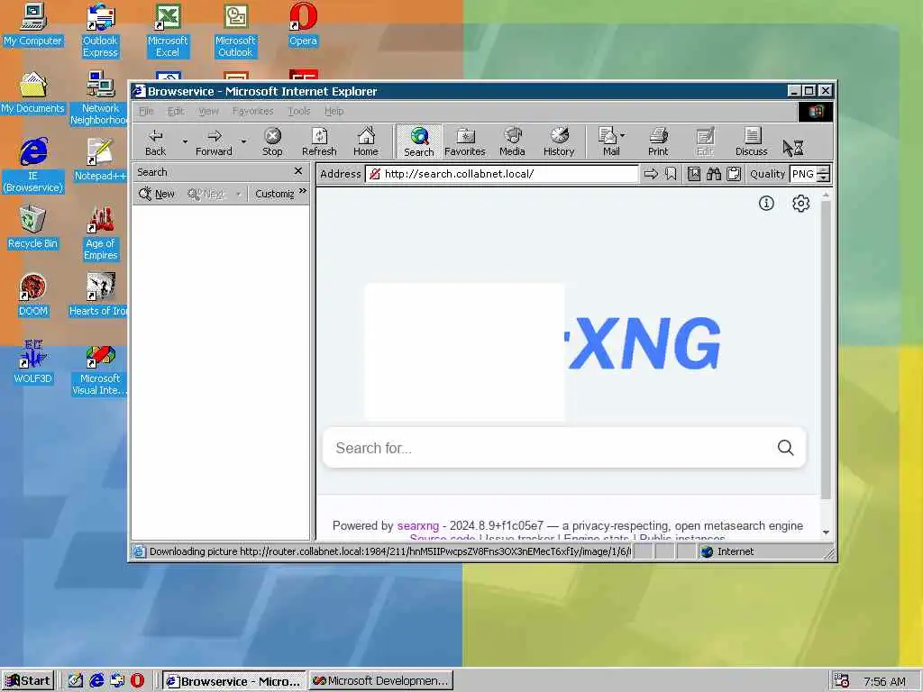Viewport: 923px width, 692px height.
Task: Print the page with the Print icon
Action: (658, 141)
